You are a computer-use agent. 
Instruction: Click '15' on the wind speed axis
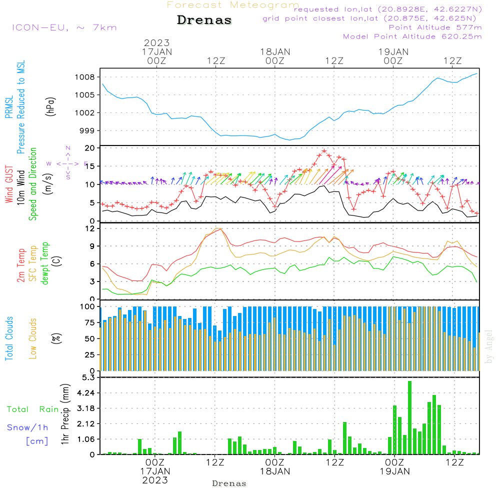pyautogui.click(x=90, y=166)
